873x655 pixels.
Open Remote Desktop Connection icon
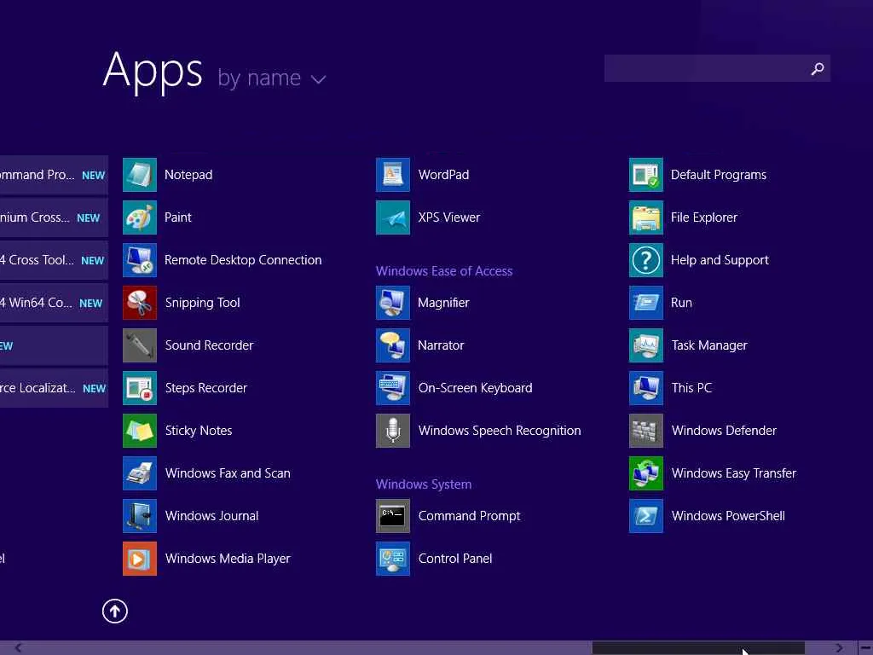139,260
